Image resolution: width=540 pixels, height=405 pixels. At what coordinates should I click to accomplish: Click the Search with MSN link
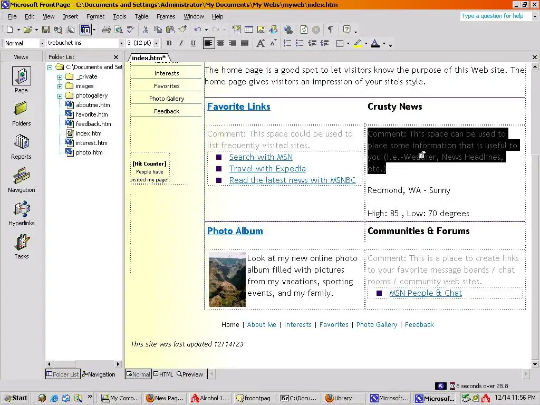tap(261, 157)
